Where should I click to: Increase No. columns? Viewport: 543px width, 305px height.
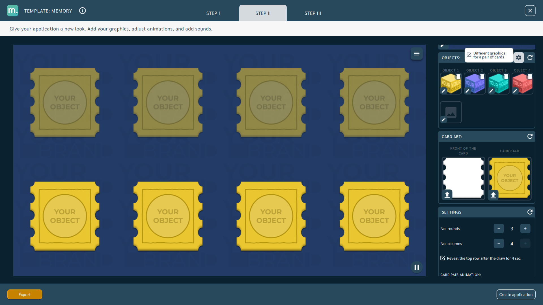[525, 243]
